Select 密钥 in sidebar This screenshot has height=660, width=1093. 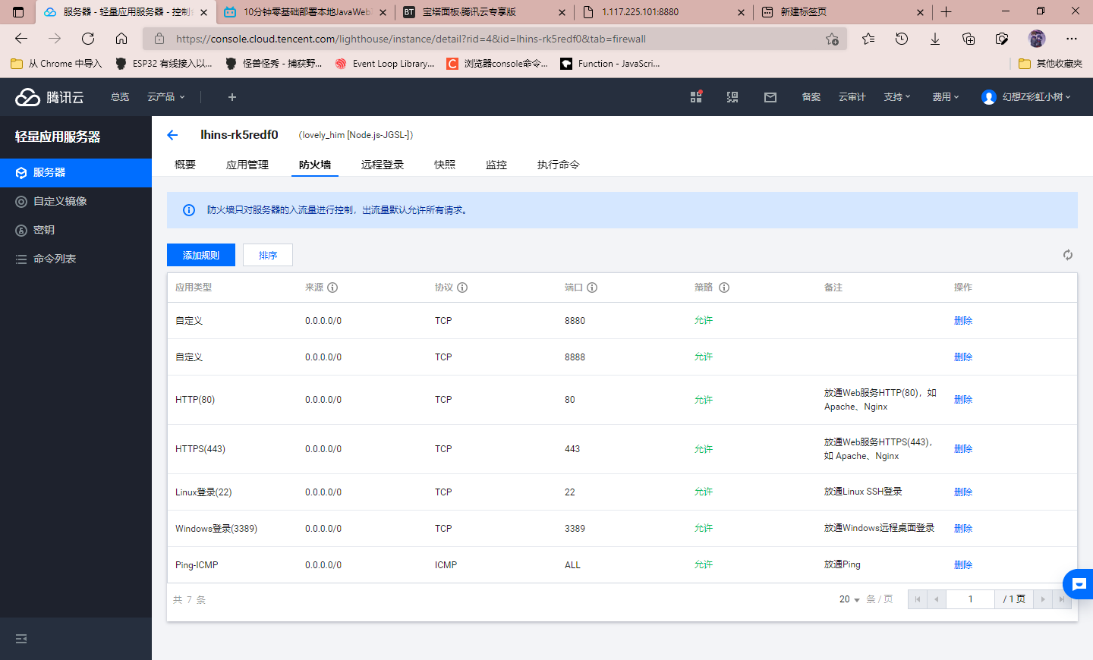pos(76,230)
